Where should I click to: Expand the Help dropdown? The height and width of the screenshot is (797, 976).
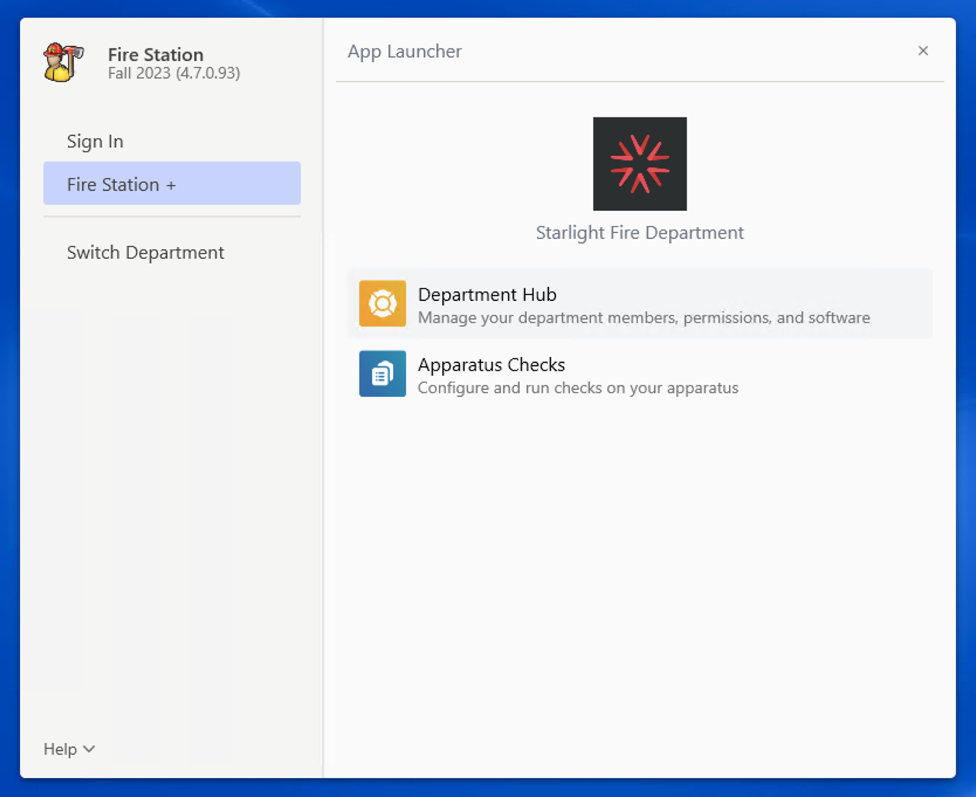(x=69, y=749)
